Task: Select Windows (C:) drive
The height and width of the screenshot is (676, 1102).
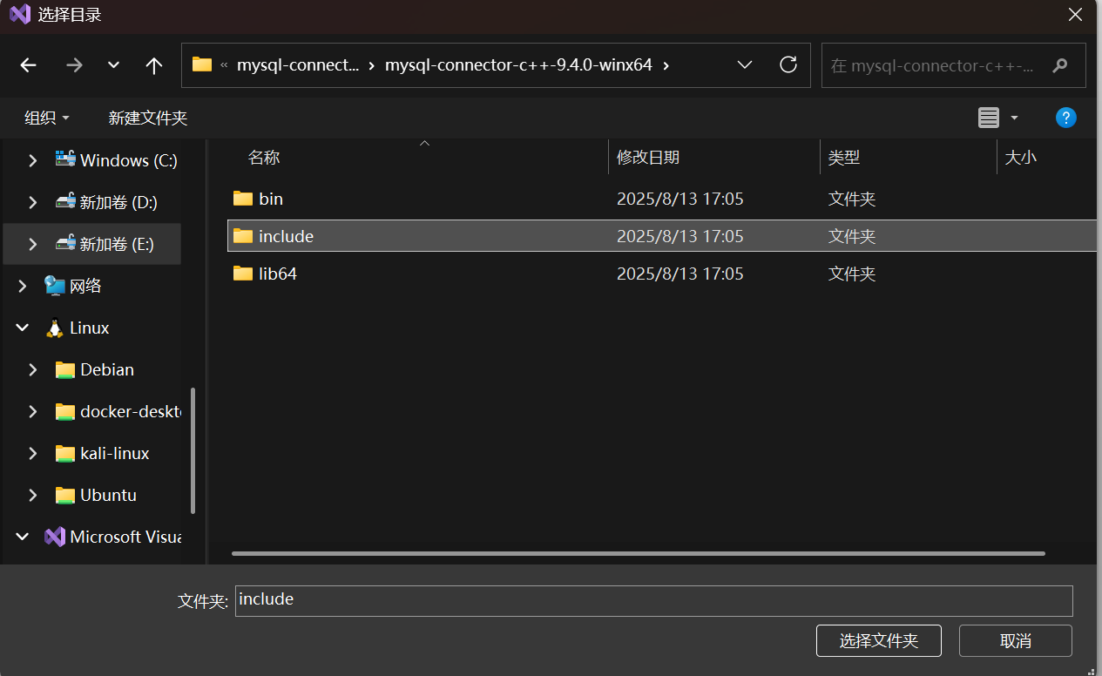Action: (129, 160)
